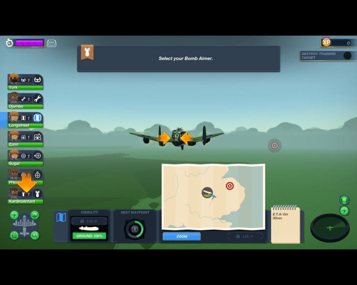Click the fuel canister system icon
The width and height of the screenshot is (357, 285).
click(14, 235)
